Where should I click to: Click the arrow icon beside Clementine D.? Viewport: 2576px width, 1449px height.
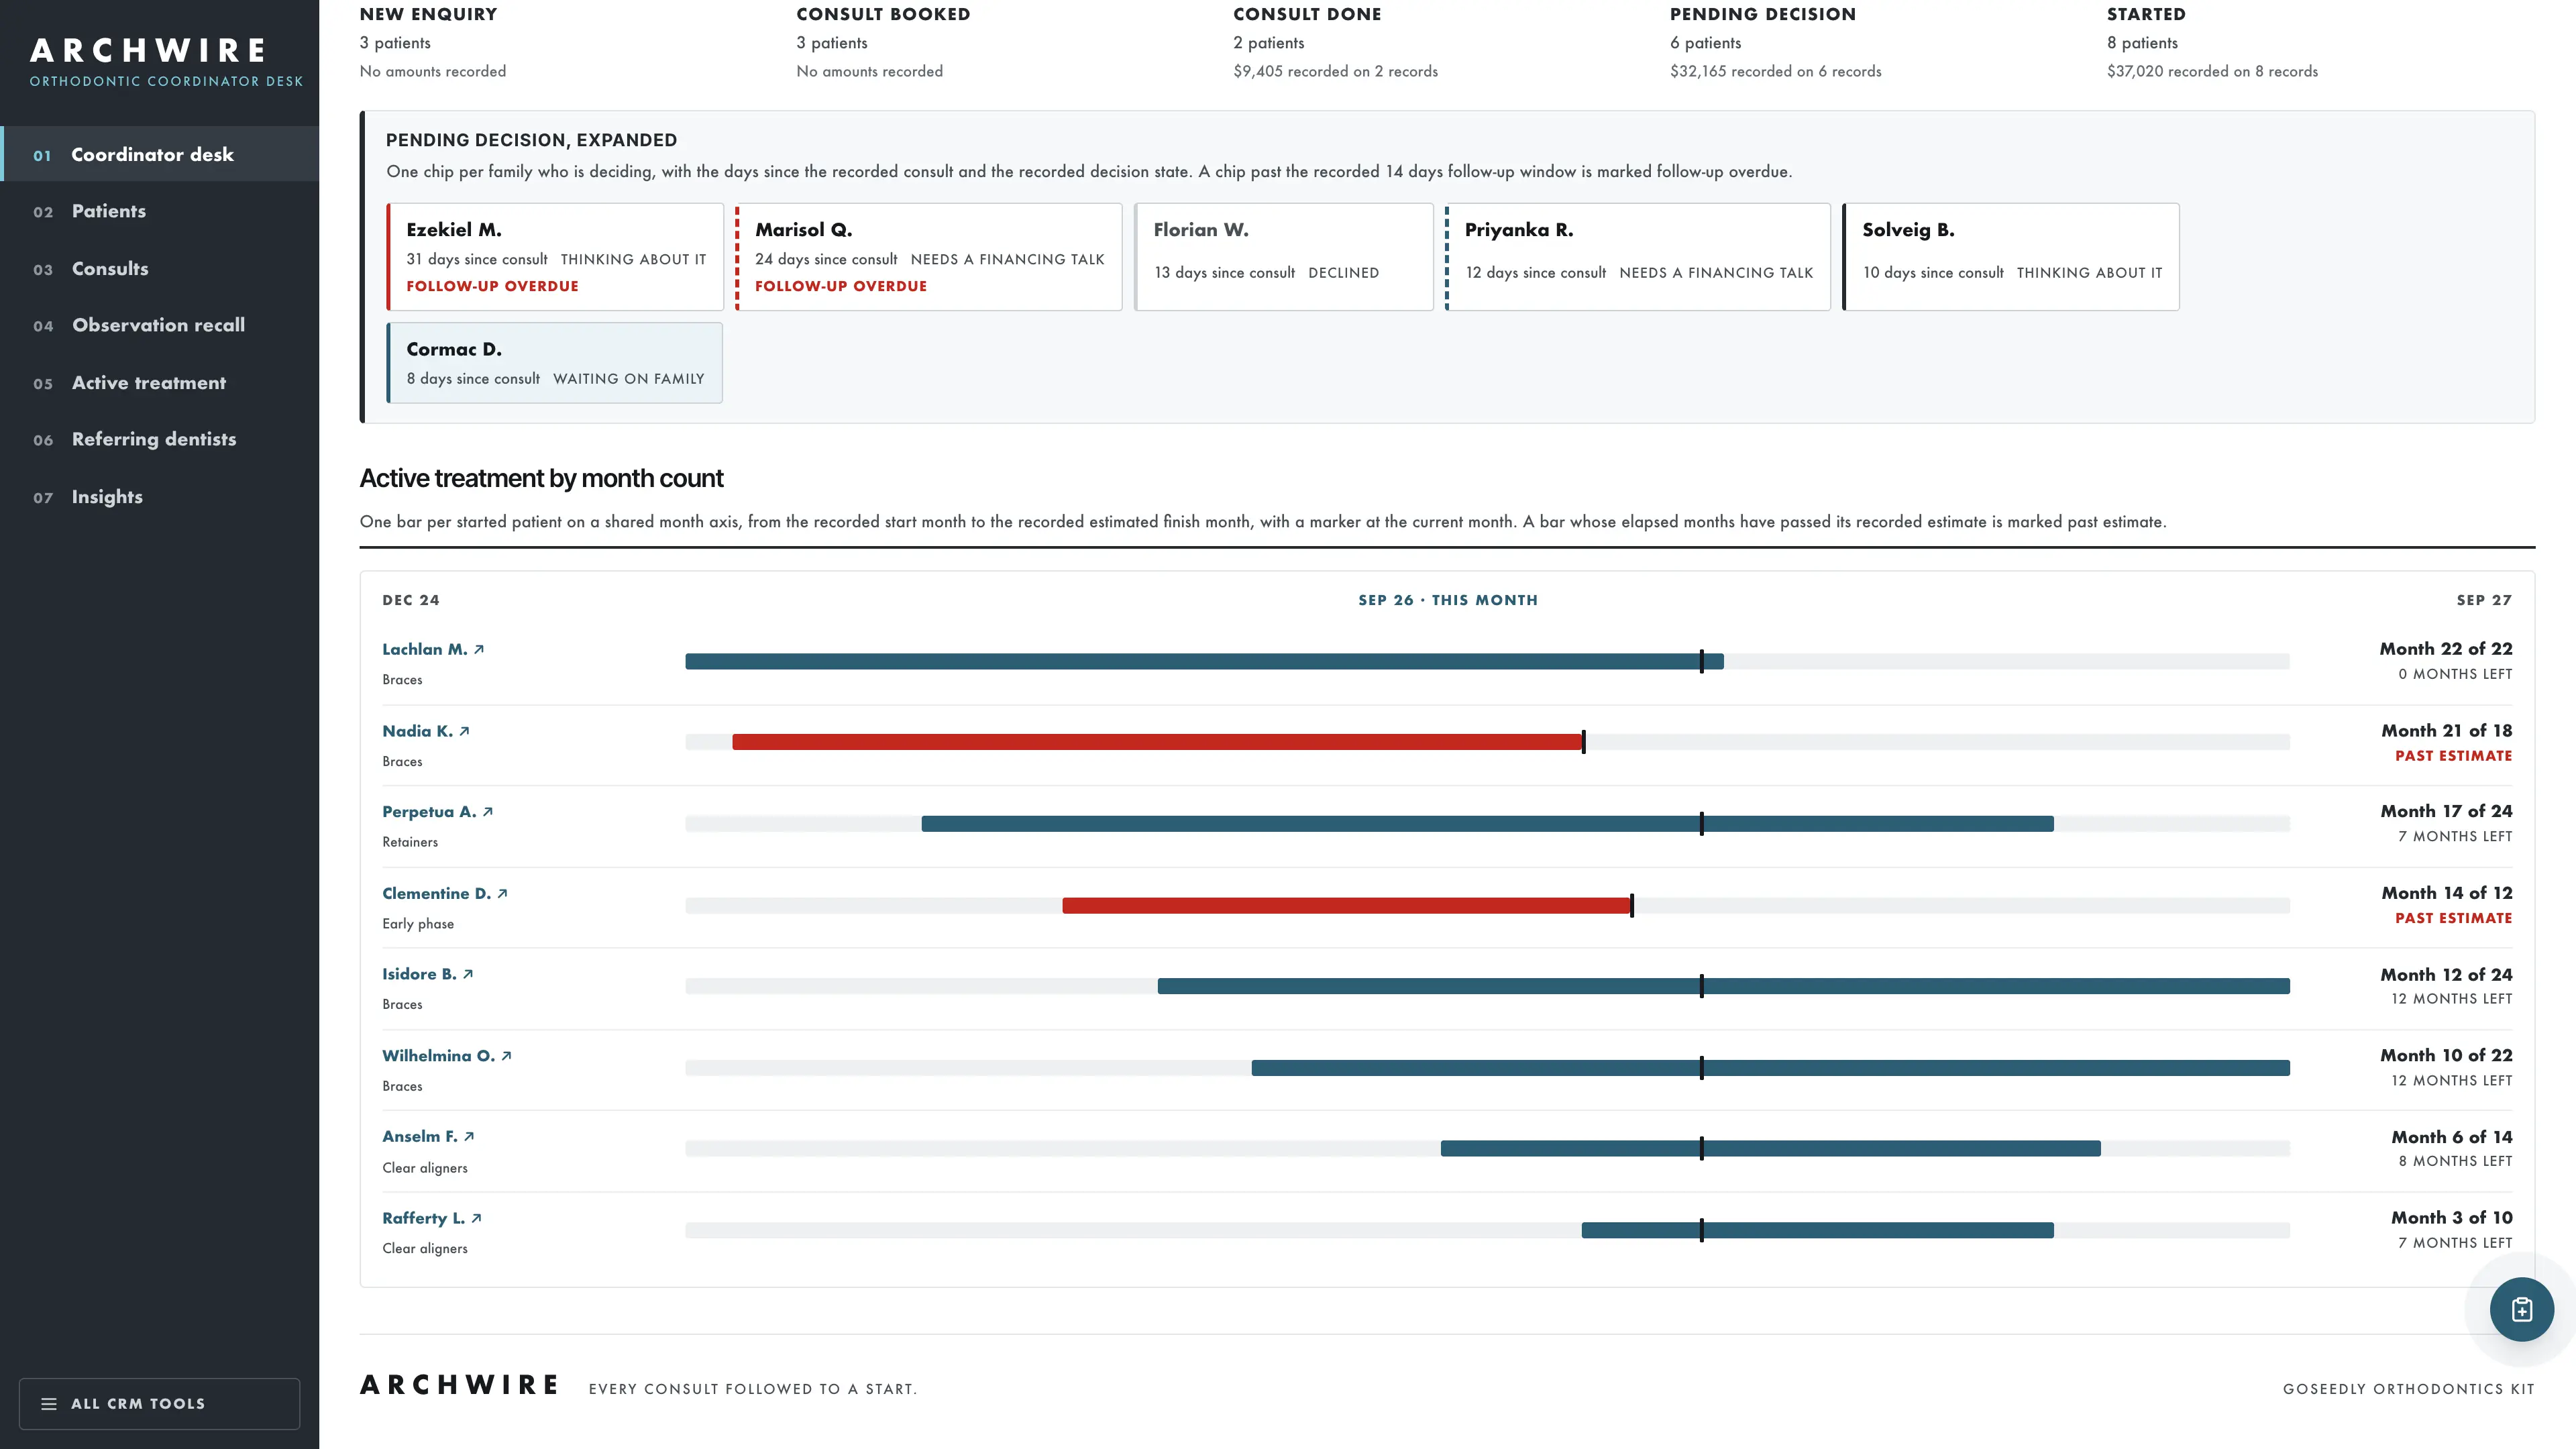pos(502,894)
